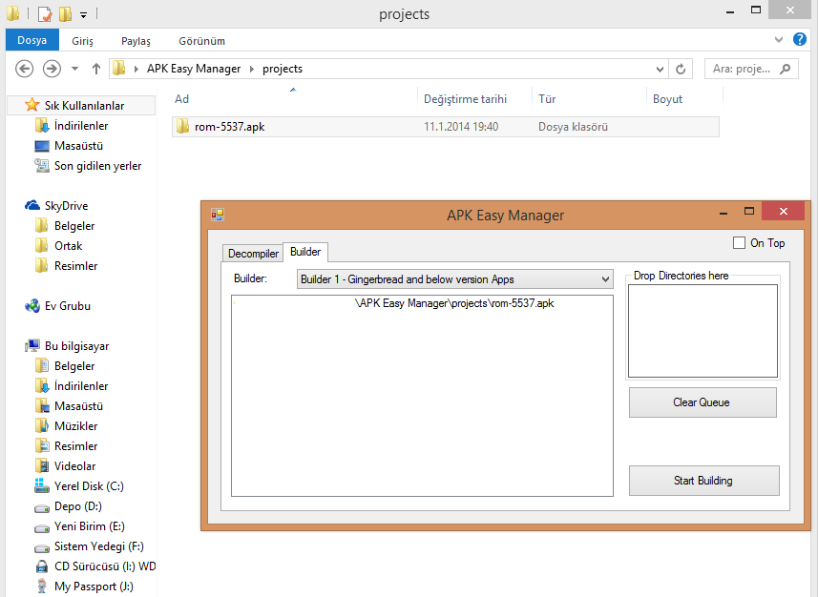Click the APK Easy Manager title bar icon
Viewport: 818px width, 597px height.
(x=218, y=215)
